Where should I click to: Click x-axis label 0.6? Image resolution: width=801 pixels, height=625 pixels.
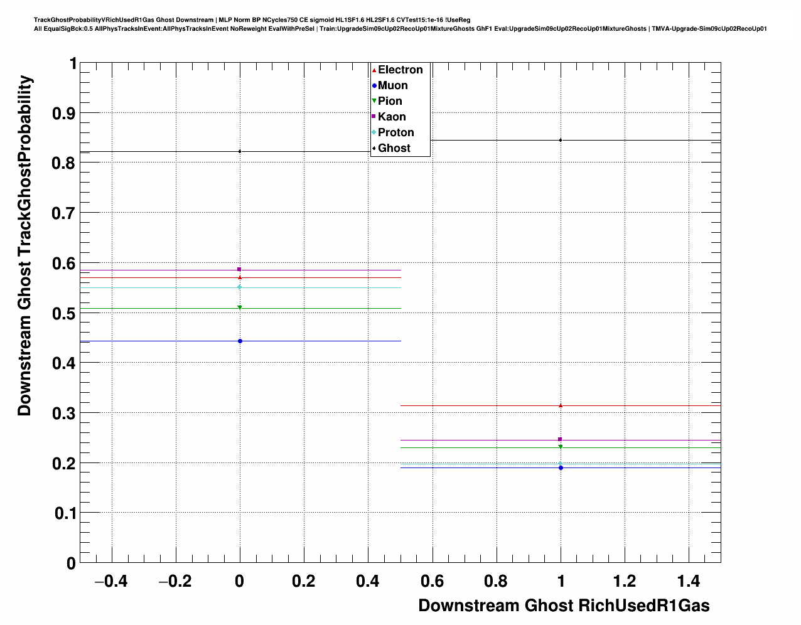(432, 581)
